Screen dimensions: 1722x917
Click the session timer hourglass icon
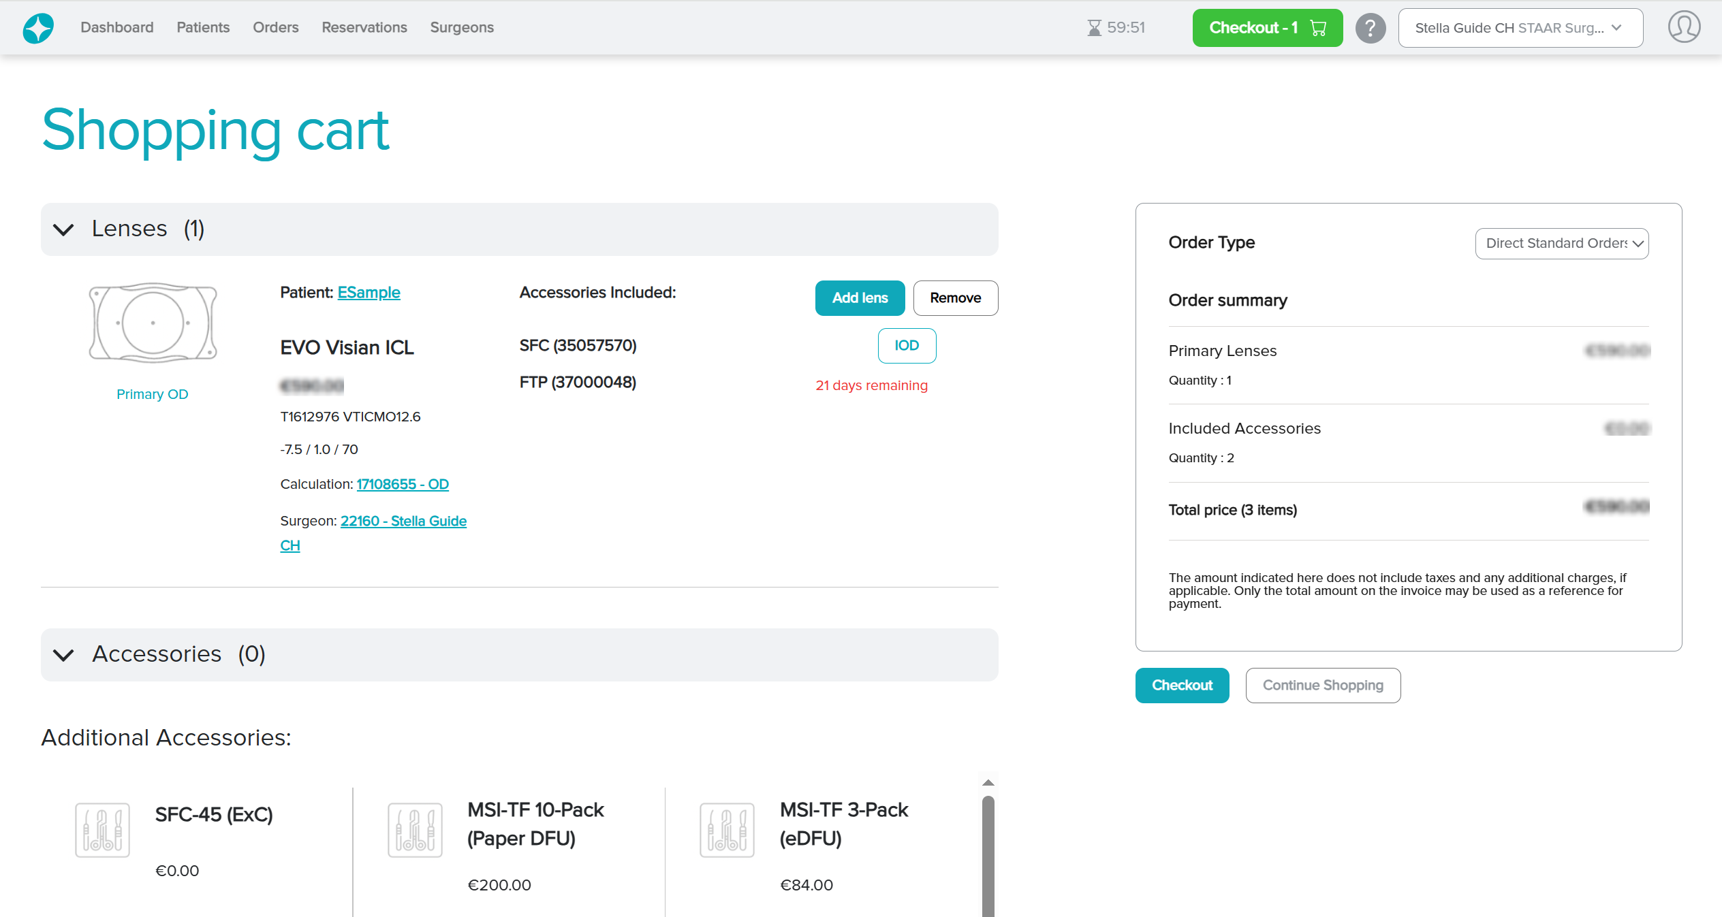click(x=1094, y=28)
